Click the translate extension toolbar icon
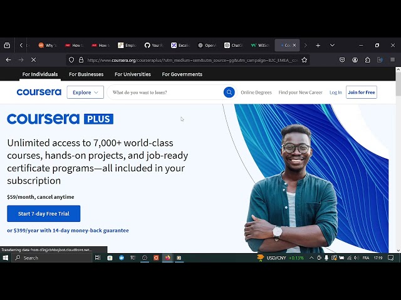401x300 pixels. (380, 60)
